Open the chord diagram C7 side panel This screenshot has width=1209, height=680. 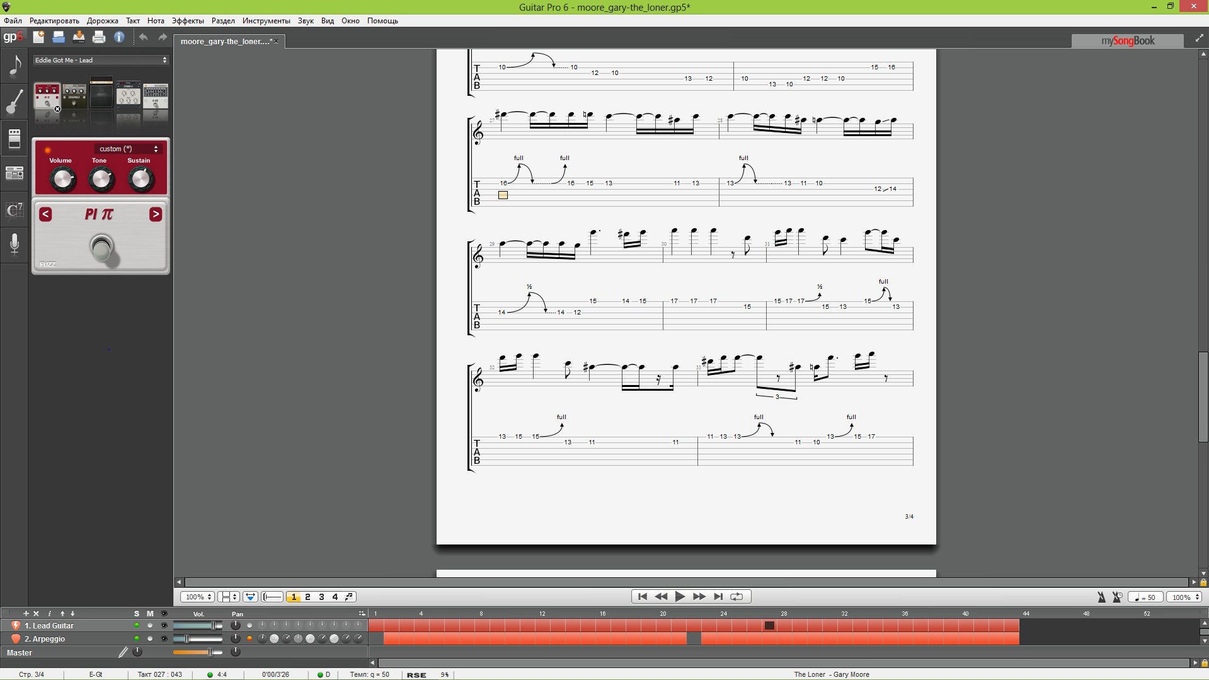[x=14, y=209]
